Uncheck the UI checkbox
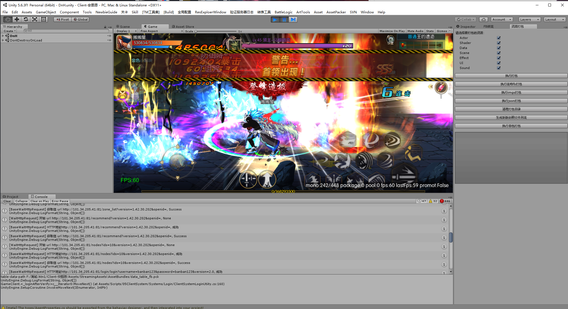The width and height of the screenshot is (568, 309). pyautogui.click(x=499, y=63)
